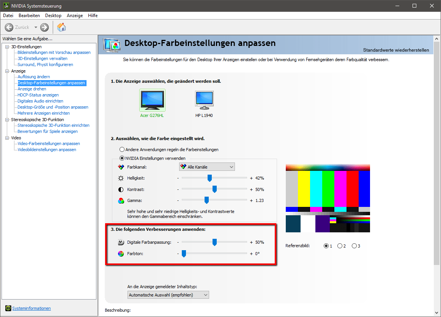Click the Back arrow icon
The image size is (441, 317).
(x=9, y=27)
